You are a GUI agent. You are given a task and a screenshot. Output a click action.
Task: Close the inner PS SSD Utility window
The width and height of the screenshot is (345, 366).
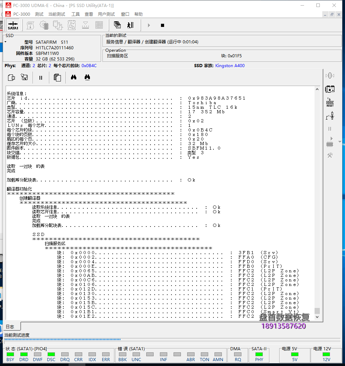[339, 14]
